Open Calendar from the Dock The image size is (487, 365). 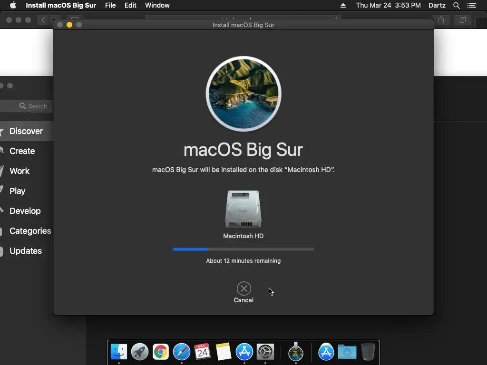point(202,352)
